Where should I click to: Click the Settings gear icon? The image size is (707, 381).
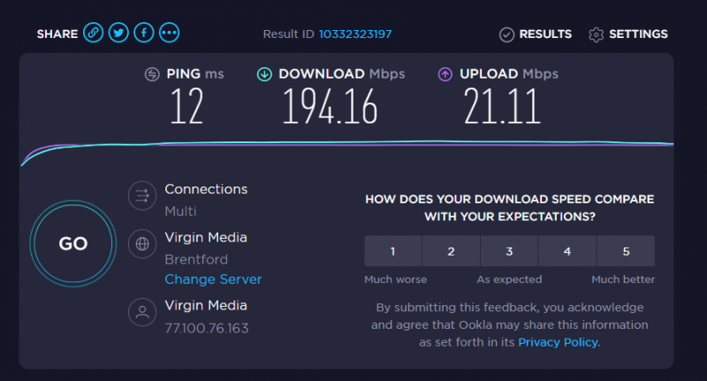(x=596, y=34)
